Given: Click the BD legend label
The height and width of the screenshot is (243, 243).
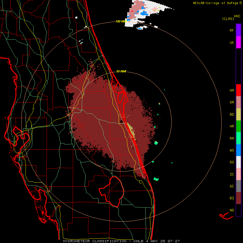Looking at the screenshot, I should (x=232, y=114).
